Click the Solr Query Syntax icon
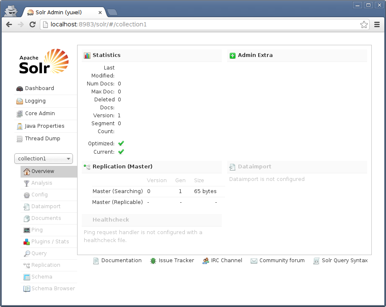This screenshot has height=307, width=386. (316, 261)
